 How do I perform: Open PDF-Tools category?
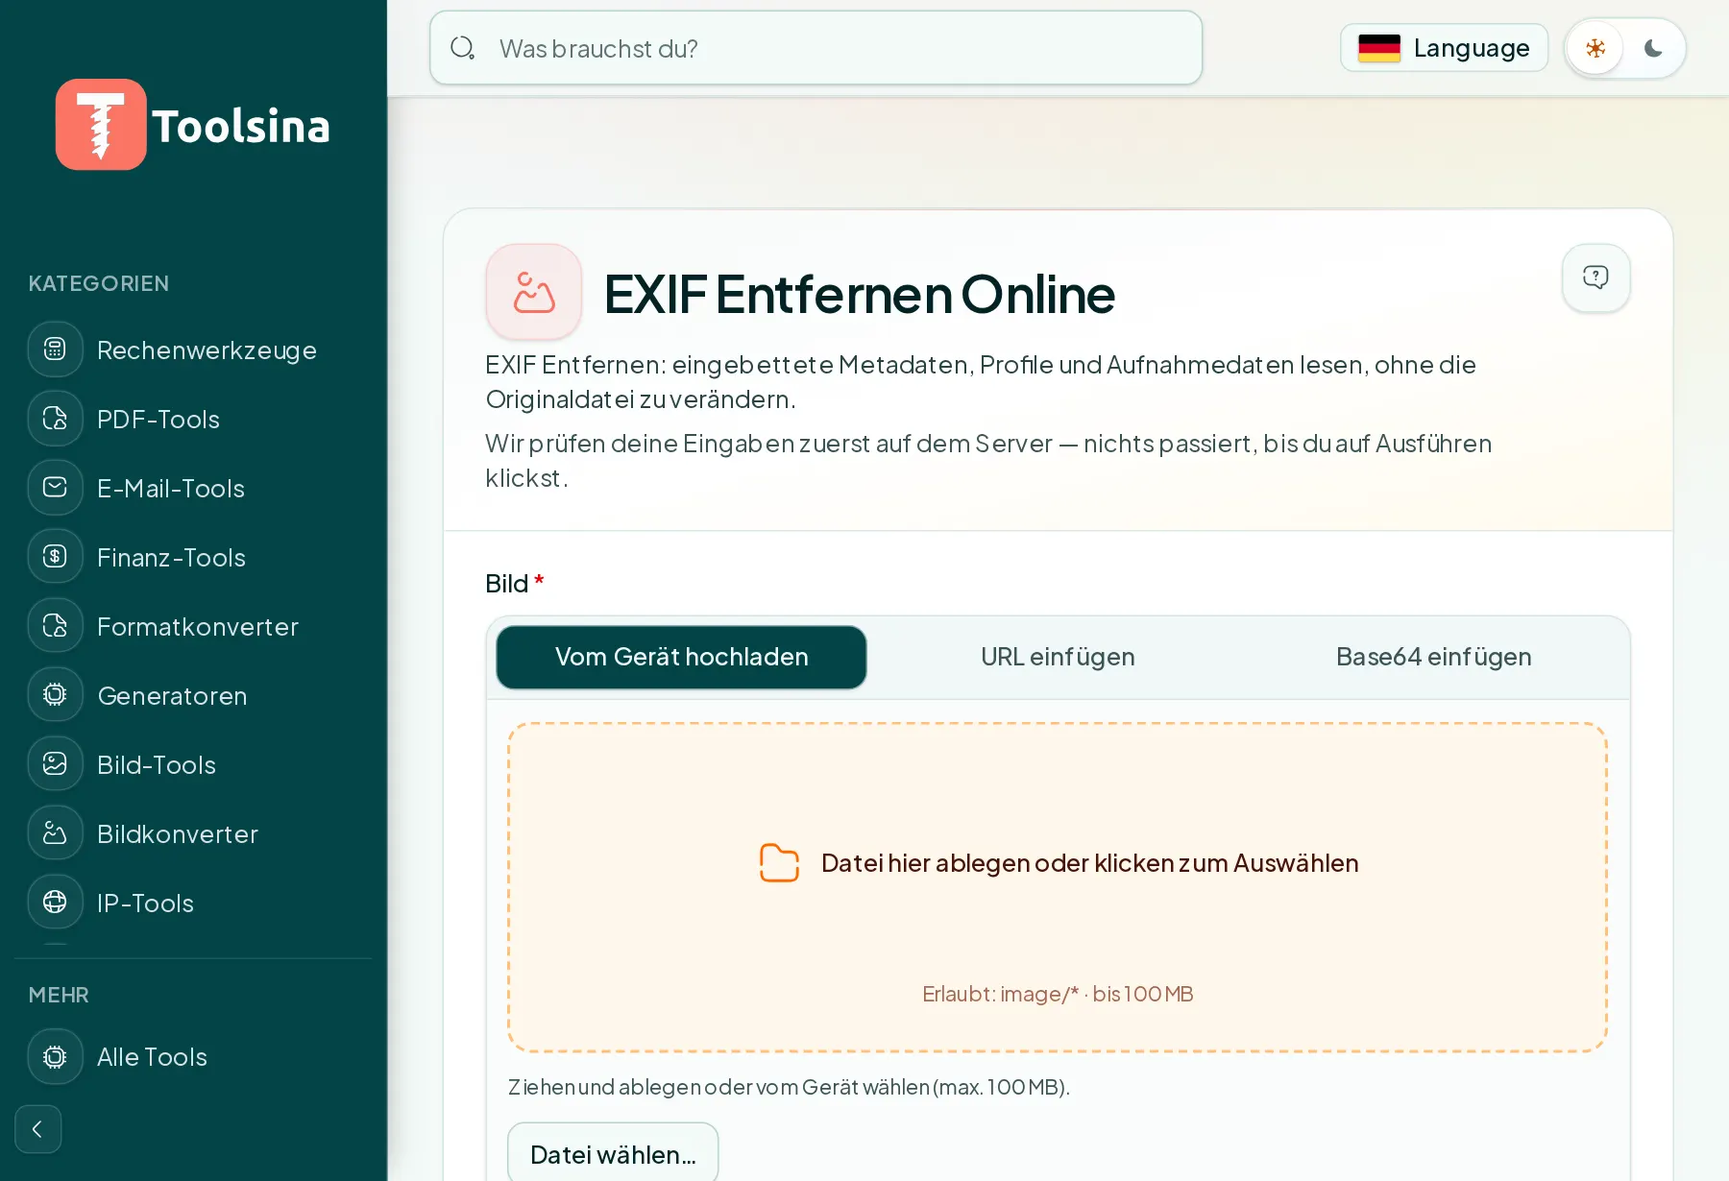193,419
